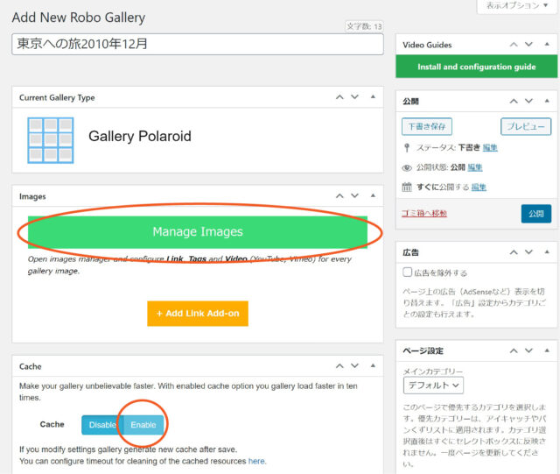This screenshot has height=474, width=560.
Task: Move Images panel up with arrow
Action: (x=339, y=196)
